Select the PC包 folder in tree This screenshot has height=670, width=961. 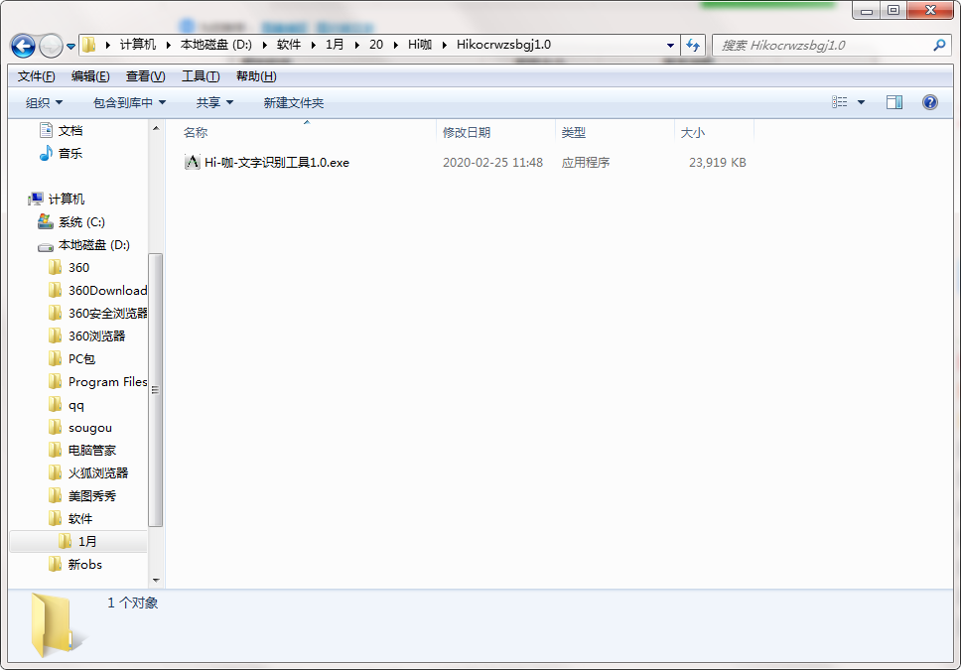pos(81,359)
